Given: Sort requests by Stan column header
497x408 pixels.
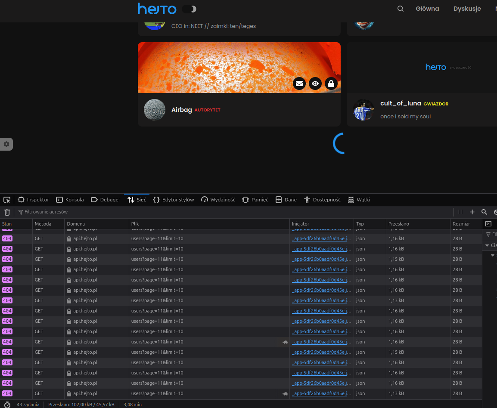Looking at the screenshot, I should click(7, 224).
